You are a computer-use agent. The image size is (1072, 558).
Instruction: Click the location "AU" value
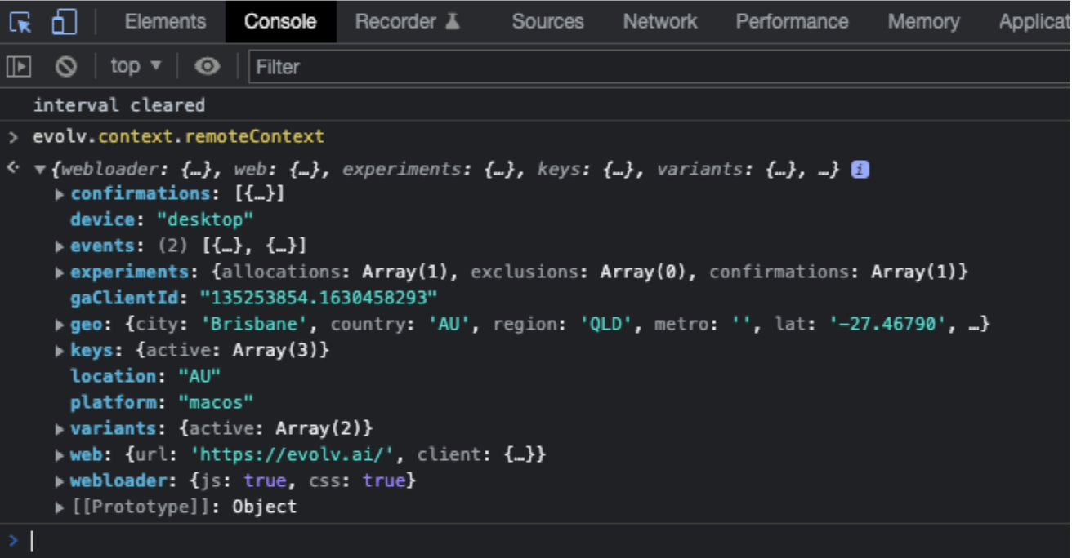coord(199,377)
